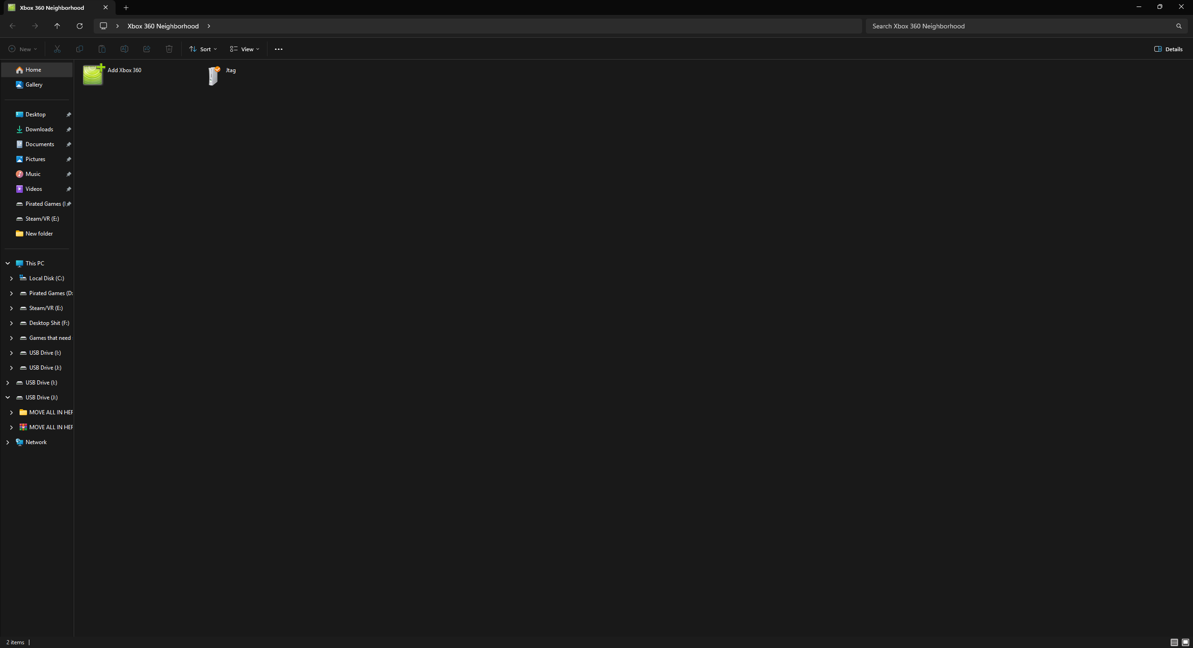This screenshot has width=1193, height=648.
Task: Collapse the This PC tree node
Action: [x=8, y=263]
